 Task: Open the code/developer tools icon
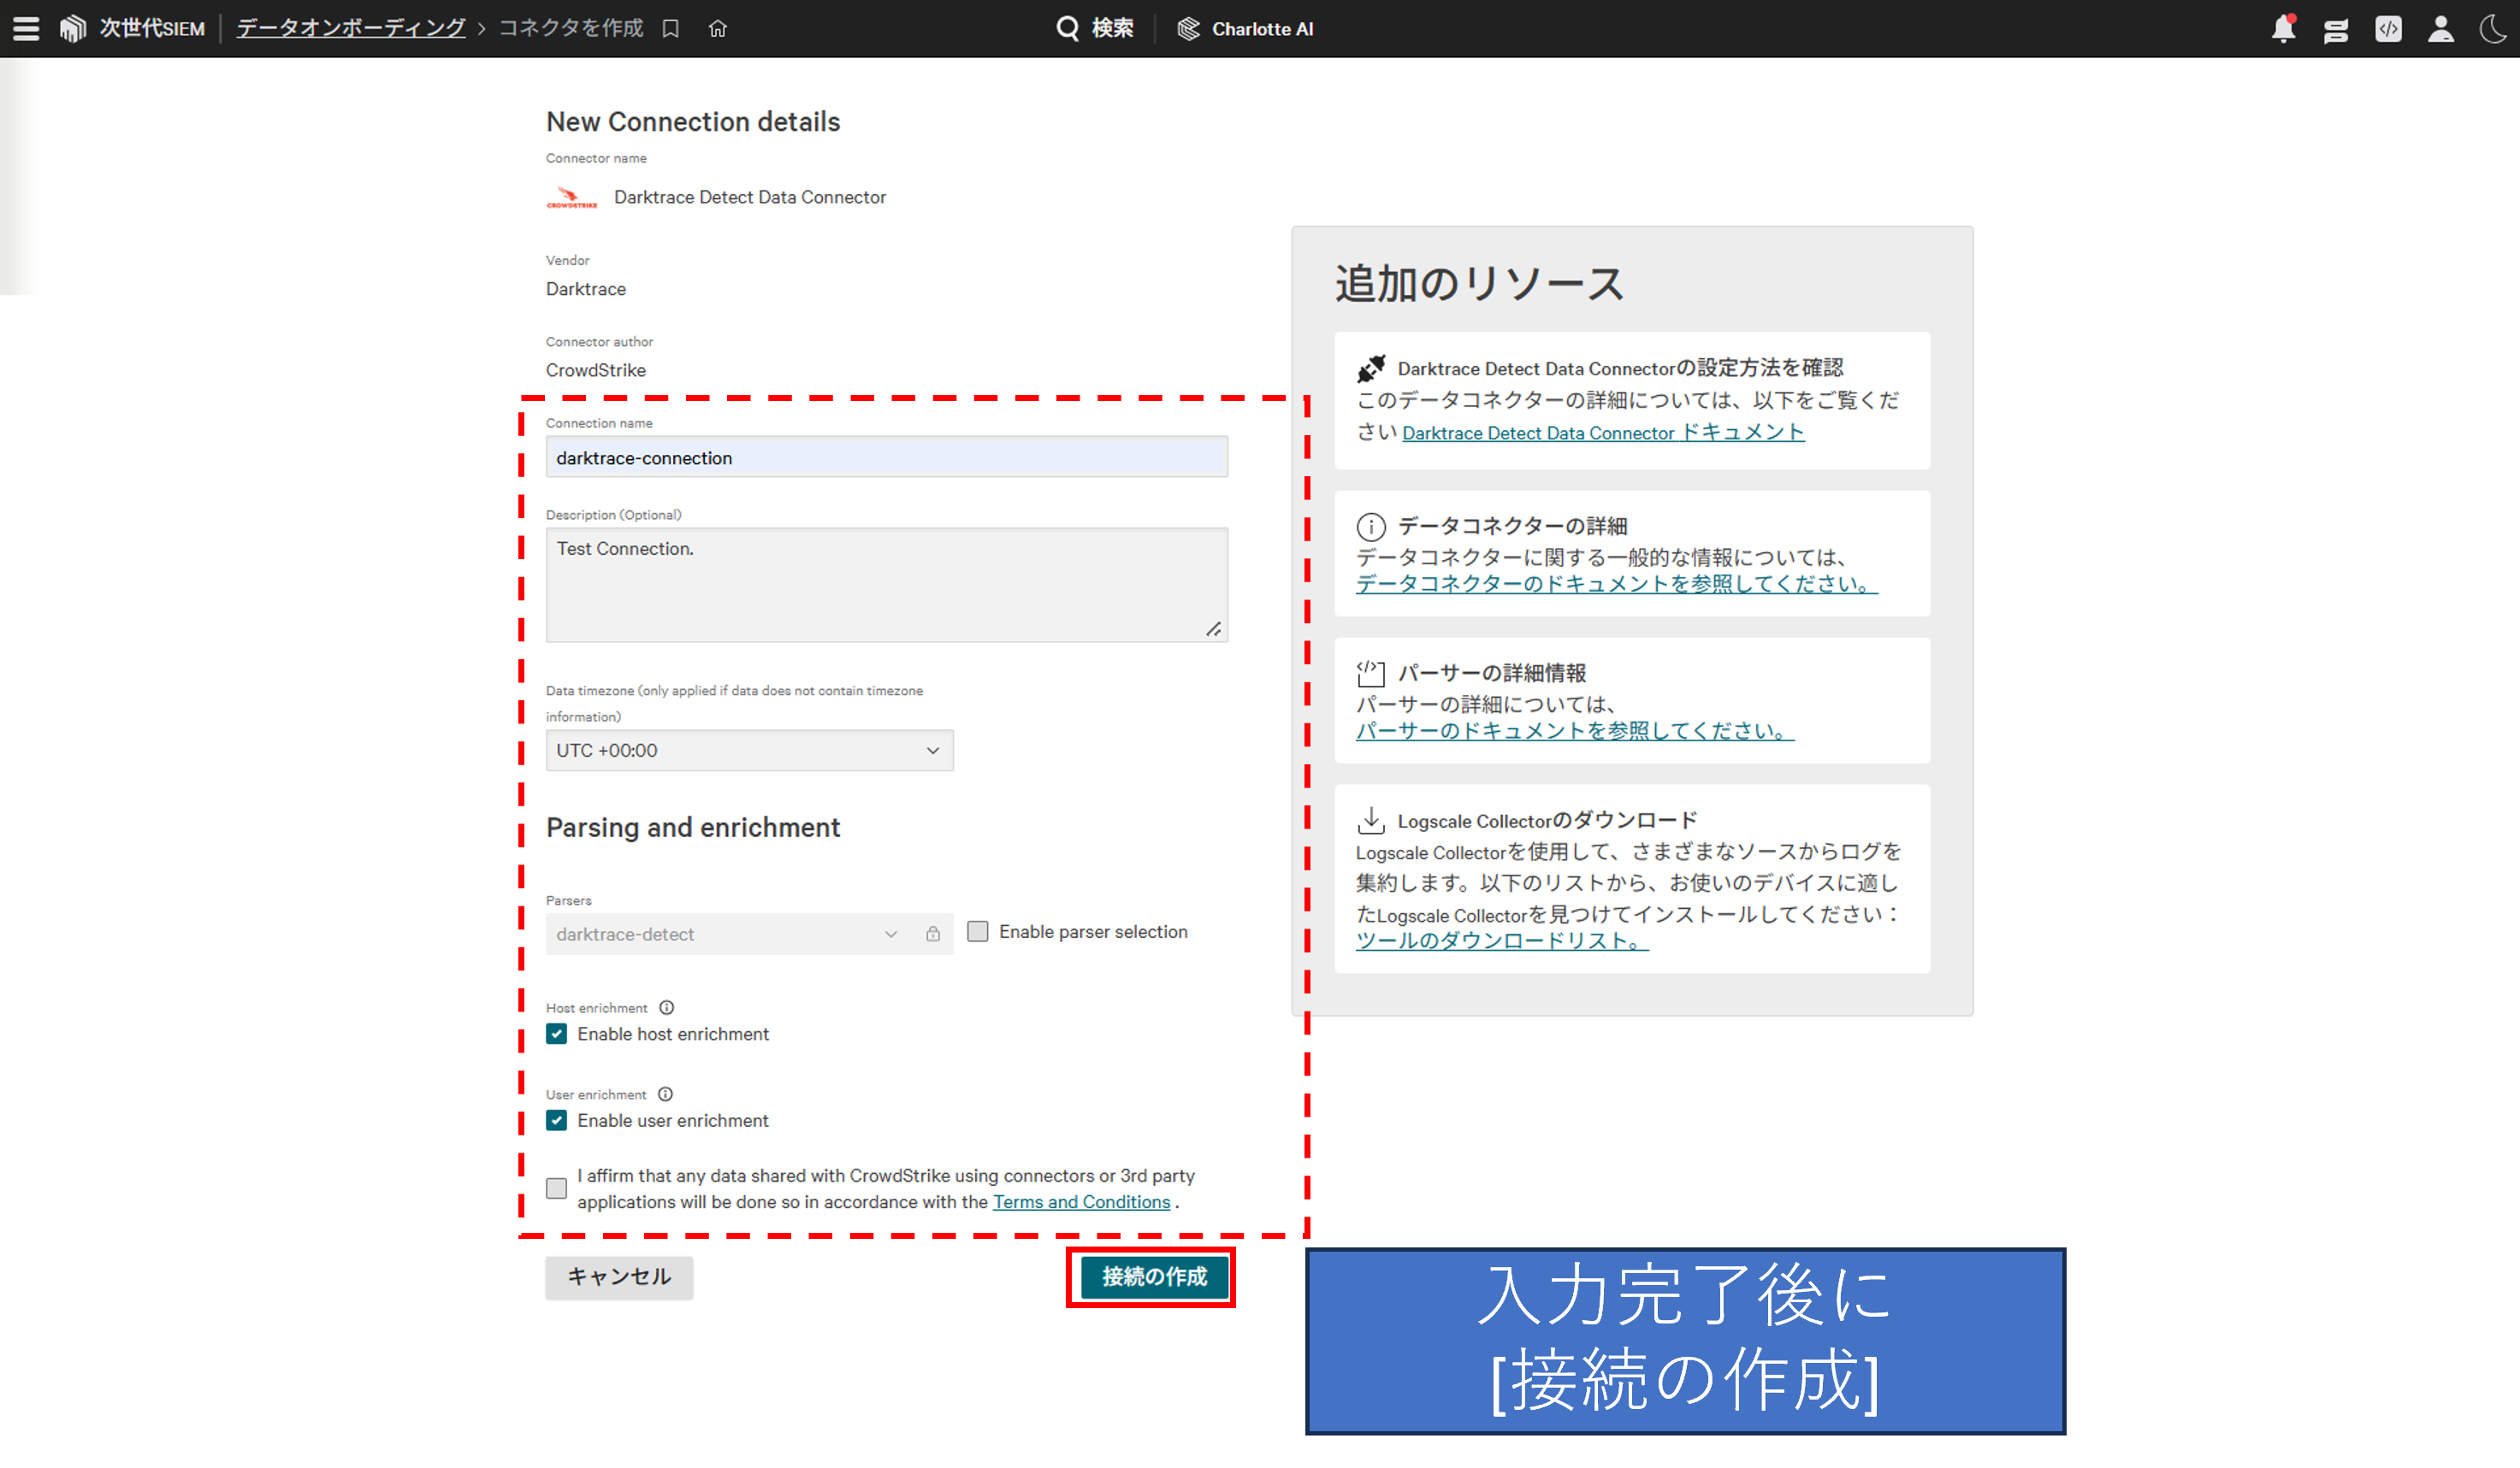2389,29
